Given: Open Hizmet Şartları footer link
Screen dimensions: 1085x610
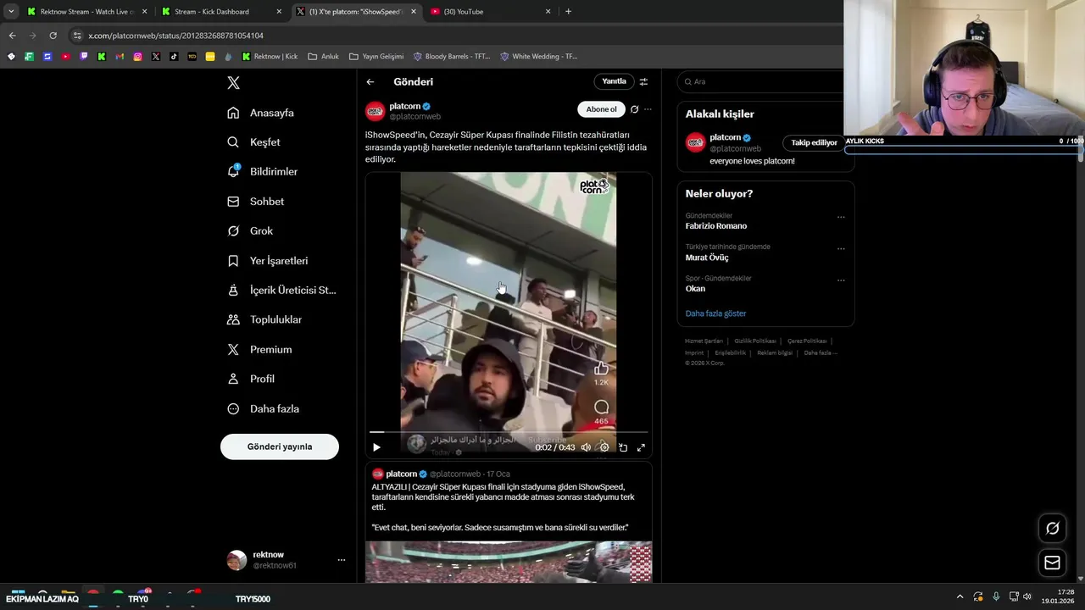Looking at the screenshot, I should click(704, 341).
